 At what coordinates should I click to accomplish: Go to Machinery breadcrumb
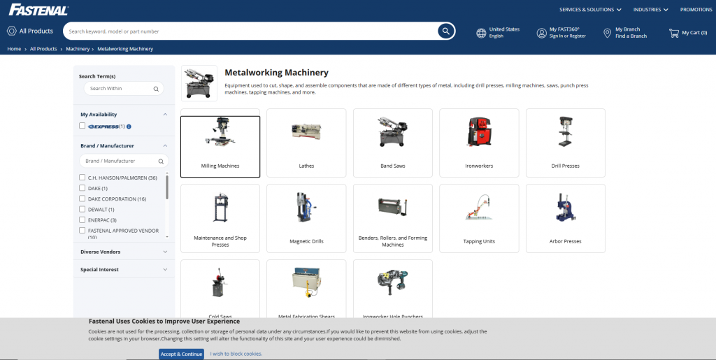coord(78,49)
